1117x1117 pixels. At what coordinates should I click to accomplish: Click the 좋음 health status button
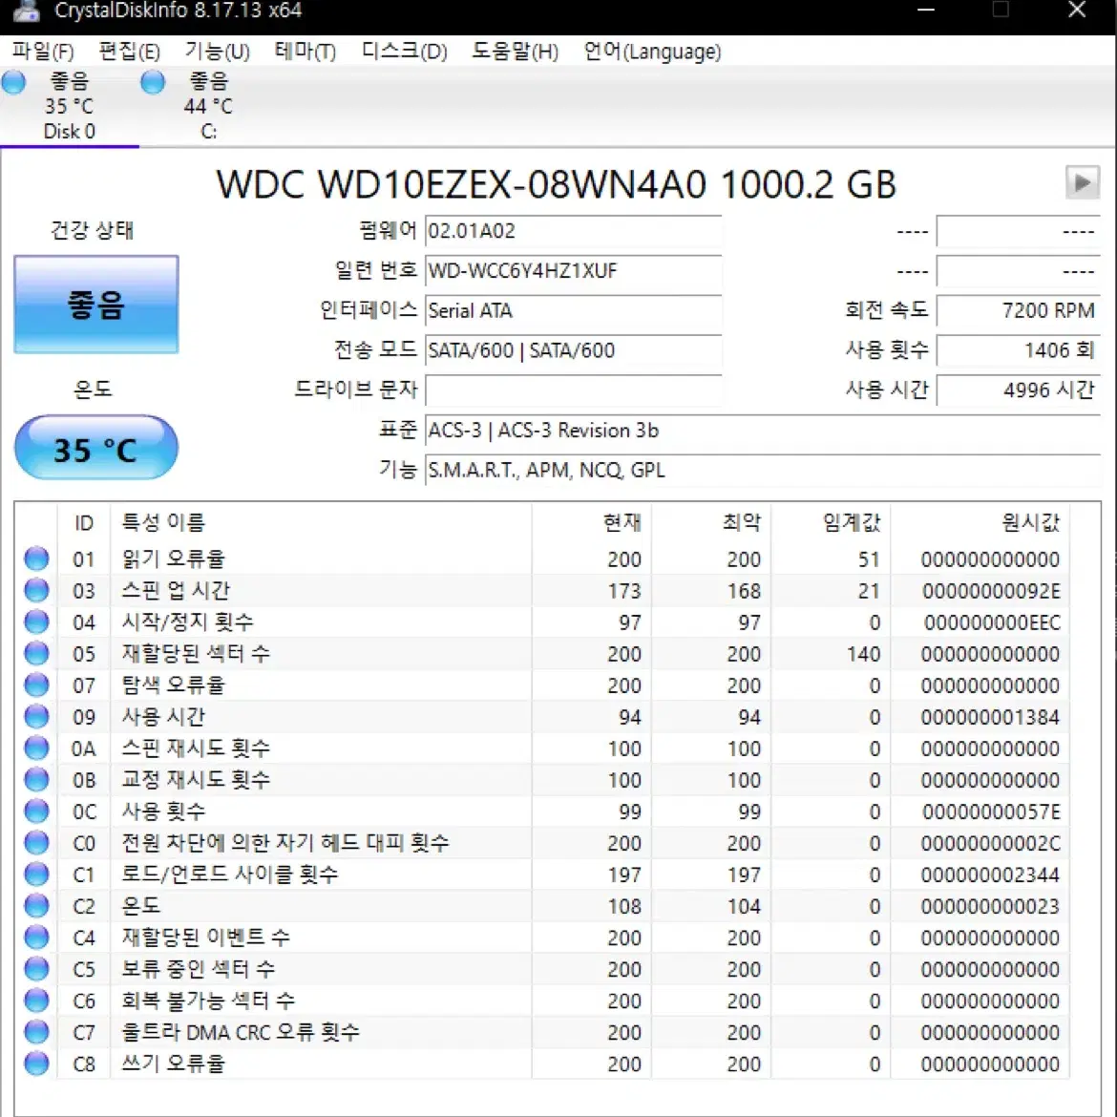[96, 305]
